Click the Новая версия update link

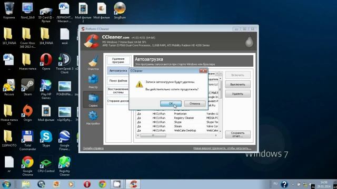[x=222, y=148]
